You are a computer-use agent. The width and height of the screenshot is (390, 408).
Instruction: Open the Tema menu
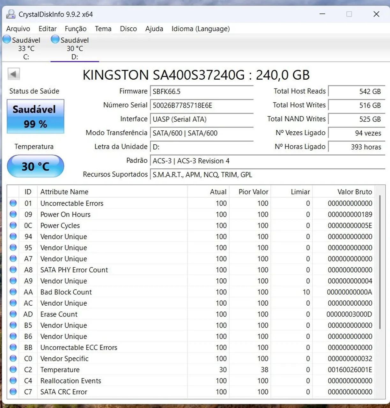pyautogui.click(x=103, y=29)
